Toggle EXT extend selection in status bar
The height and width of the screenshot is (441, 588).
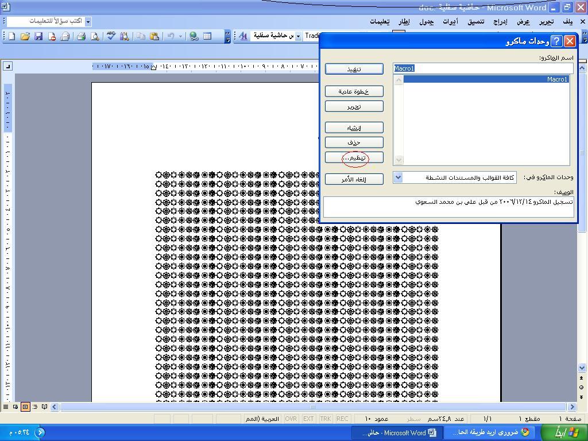[308, 419]
